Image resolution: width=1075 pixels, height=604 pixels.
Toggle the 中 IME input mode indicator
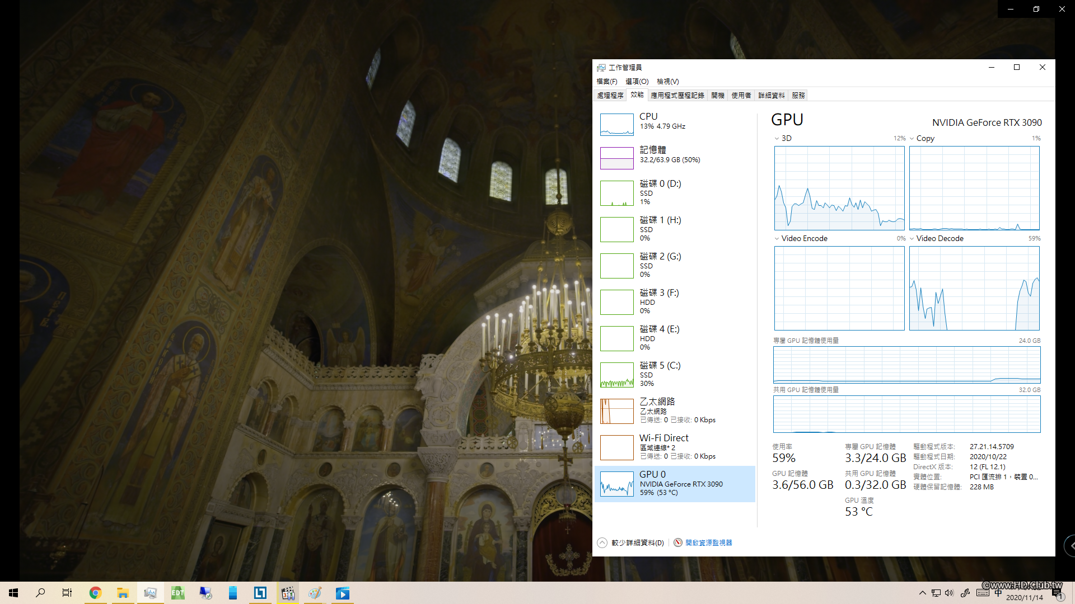998,593
